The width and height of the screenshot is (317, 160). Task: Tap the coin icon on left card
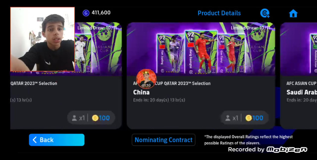95,118
